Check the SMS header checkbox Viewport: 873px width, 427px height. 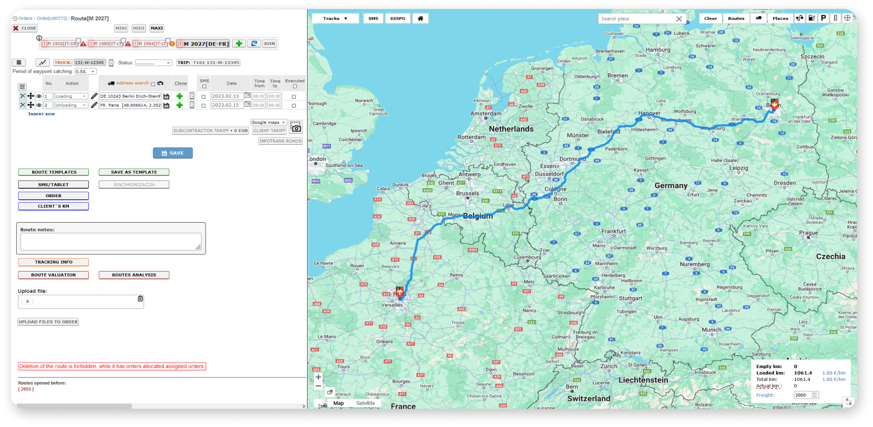pyautogui.click(x=204, y=86)
